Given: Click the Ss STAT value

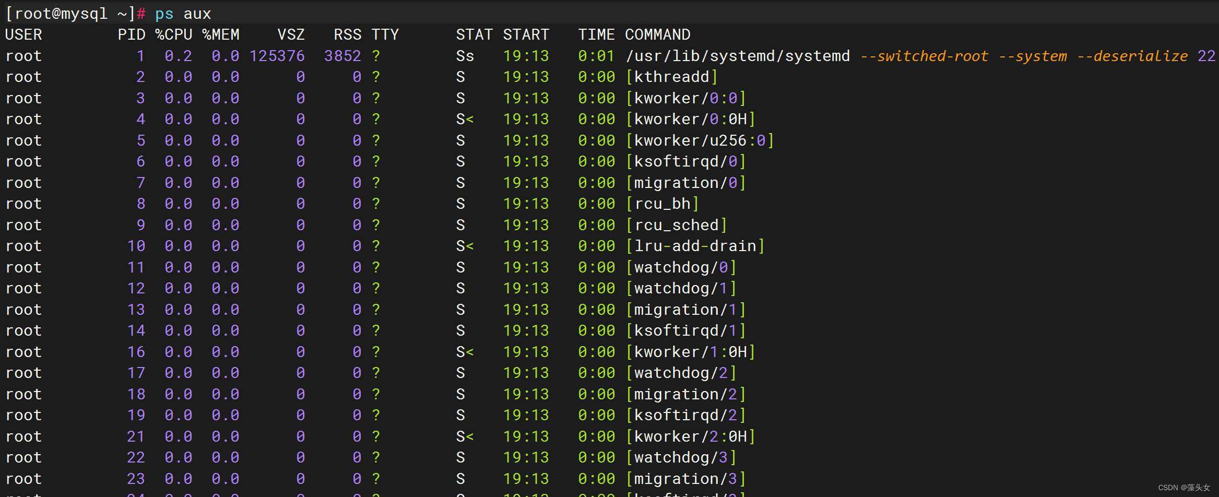Looking at the screenshot, I should 465,56.
